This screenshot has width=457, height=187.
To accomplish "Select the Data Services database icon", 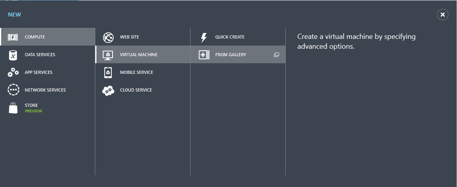I will 13,55.
